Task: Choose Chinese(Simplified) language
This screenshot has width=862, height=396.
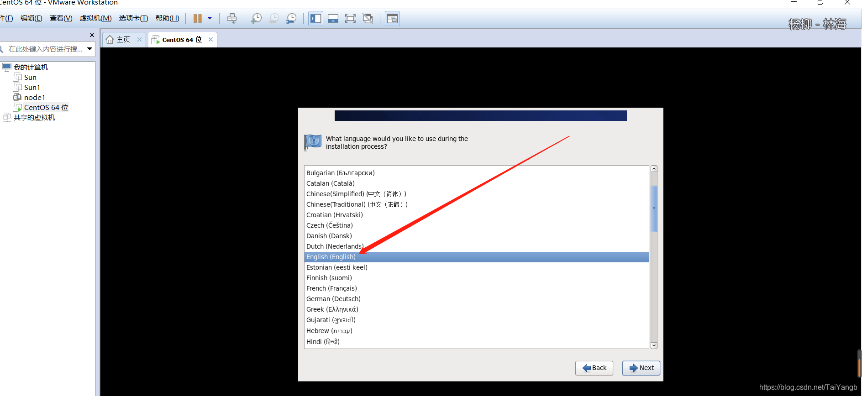Action: (476, 194)
